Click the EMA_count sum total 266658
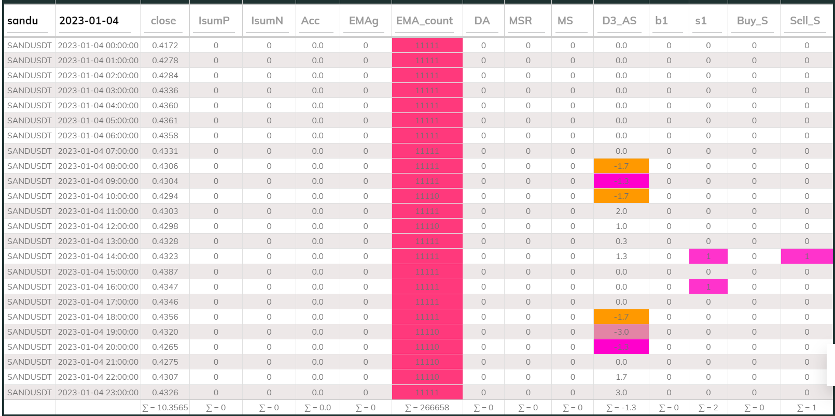This screenshot has width=835, height=416. (x=427, y=408)
